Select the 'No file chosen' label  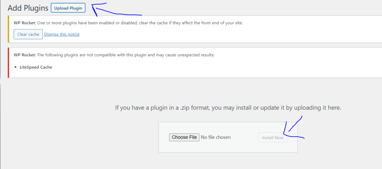pos(216,137)
